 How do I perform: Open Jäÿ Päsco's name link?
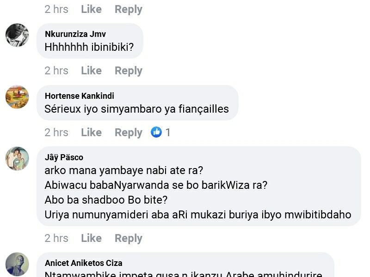click(x=64, y=157)
